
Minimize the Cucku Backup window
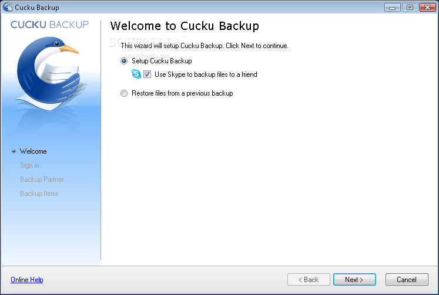[393, 7]
